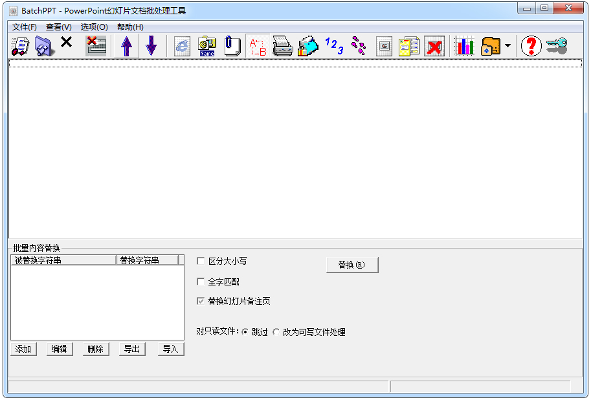The width and height of the screenshot is (591, 400).
Task: Click the 被替换字符串 column header
Action: coord(63,260)
